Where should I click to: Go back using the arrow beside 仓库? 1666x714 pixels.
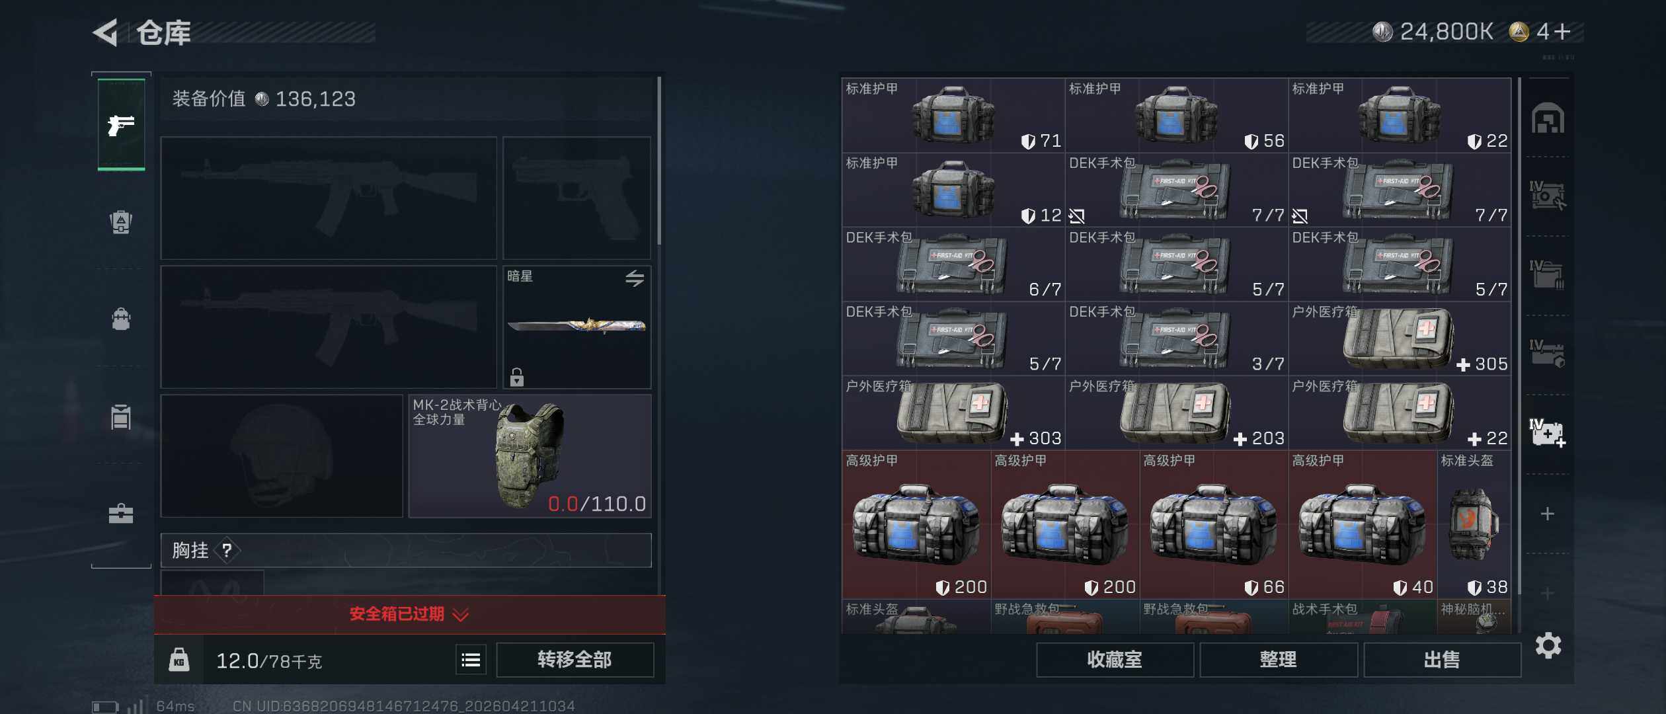pos(106,32)
